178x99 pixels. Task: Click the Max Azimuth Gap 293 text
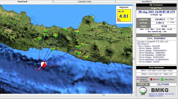click(157, 32)
